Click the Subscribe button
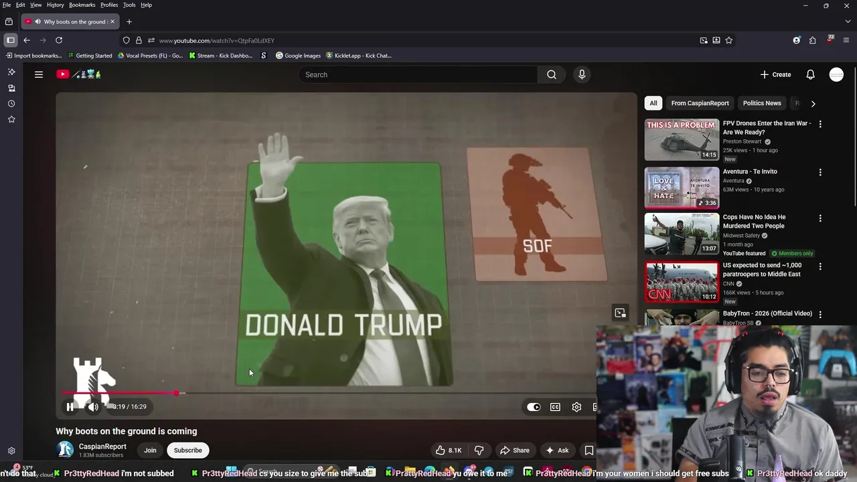 (187, 451)
